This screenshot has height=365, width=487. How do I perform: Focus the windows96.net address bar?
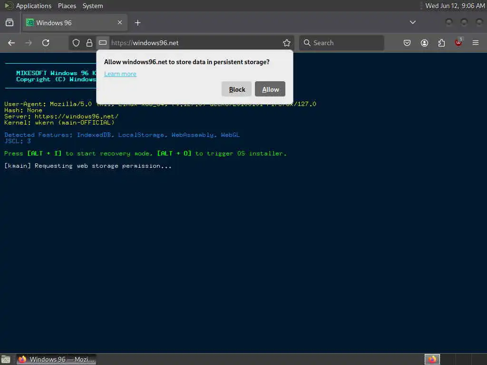[195, 43]
